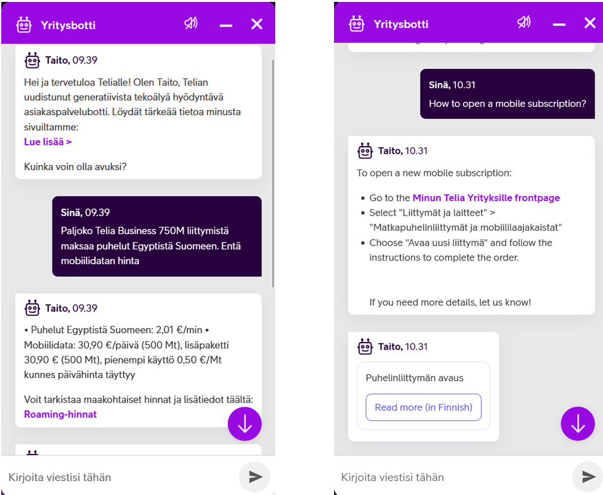Click Taito avatar on 09.39 greeting message
This screenshot has height=495, width=603.
coord(32,61)
